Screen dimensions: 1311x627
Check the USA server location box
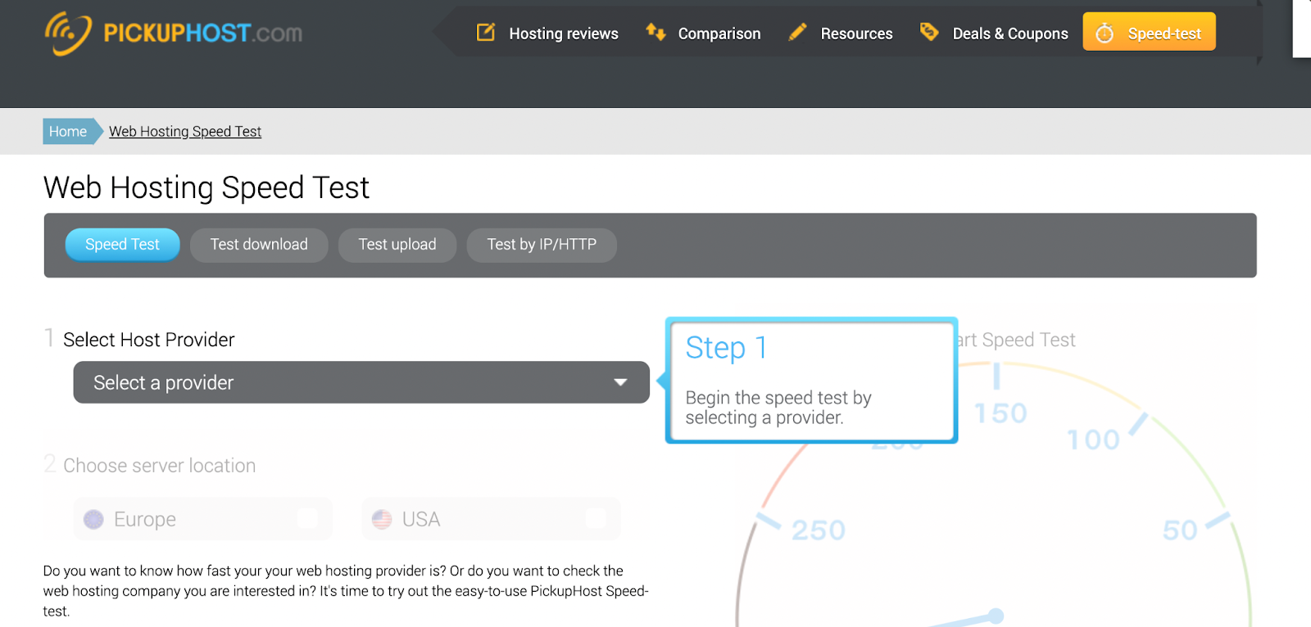pos(596,518)
